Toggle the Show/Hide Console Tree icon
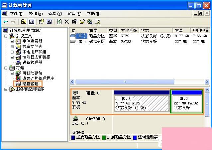Screen dimensions: 212x150 [x=31, y=22]
